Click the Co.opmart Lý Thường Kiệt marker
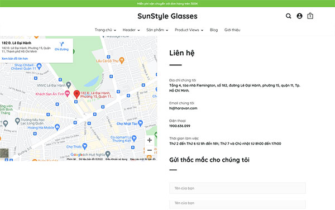The image size is (335, 210). pyautogui.click(x=134, y=139)
